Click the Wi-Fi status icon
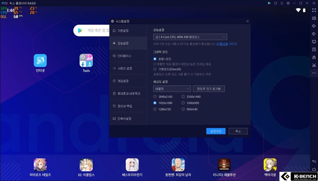This screenshot has height=181, width=318. [x=298, y=10]
